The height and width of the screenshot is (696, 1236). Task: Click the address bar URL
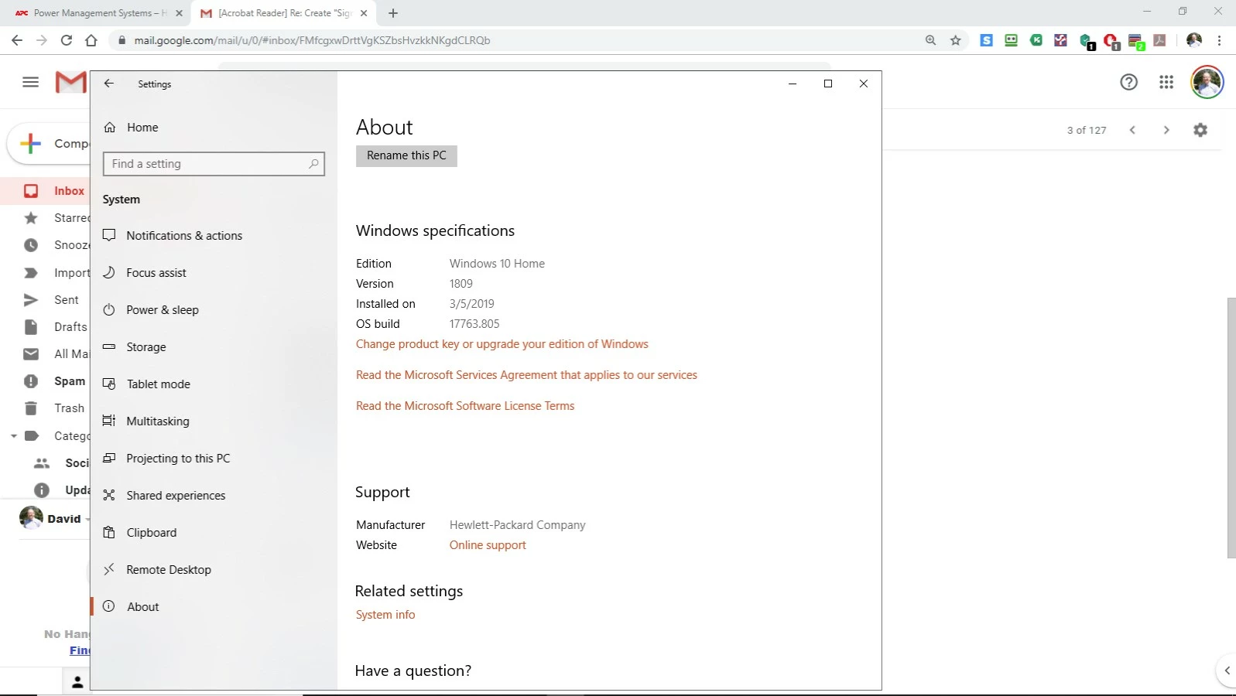312,40
